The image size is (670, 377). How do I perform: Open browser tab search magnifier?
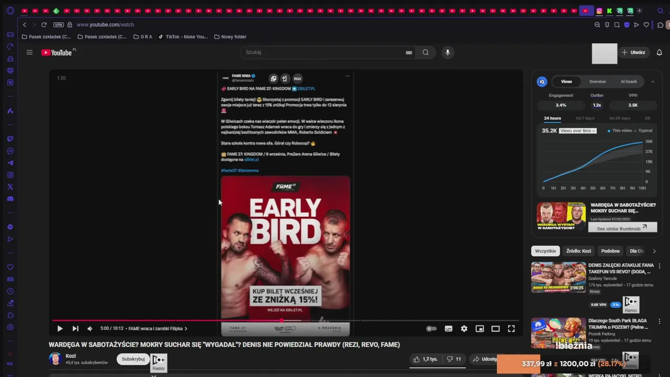660,11
